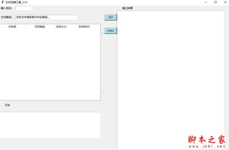Minimize the application window
Viewport: 229px width, 150px height.
tap(206, 2)
